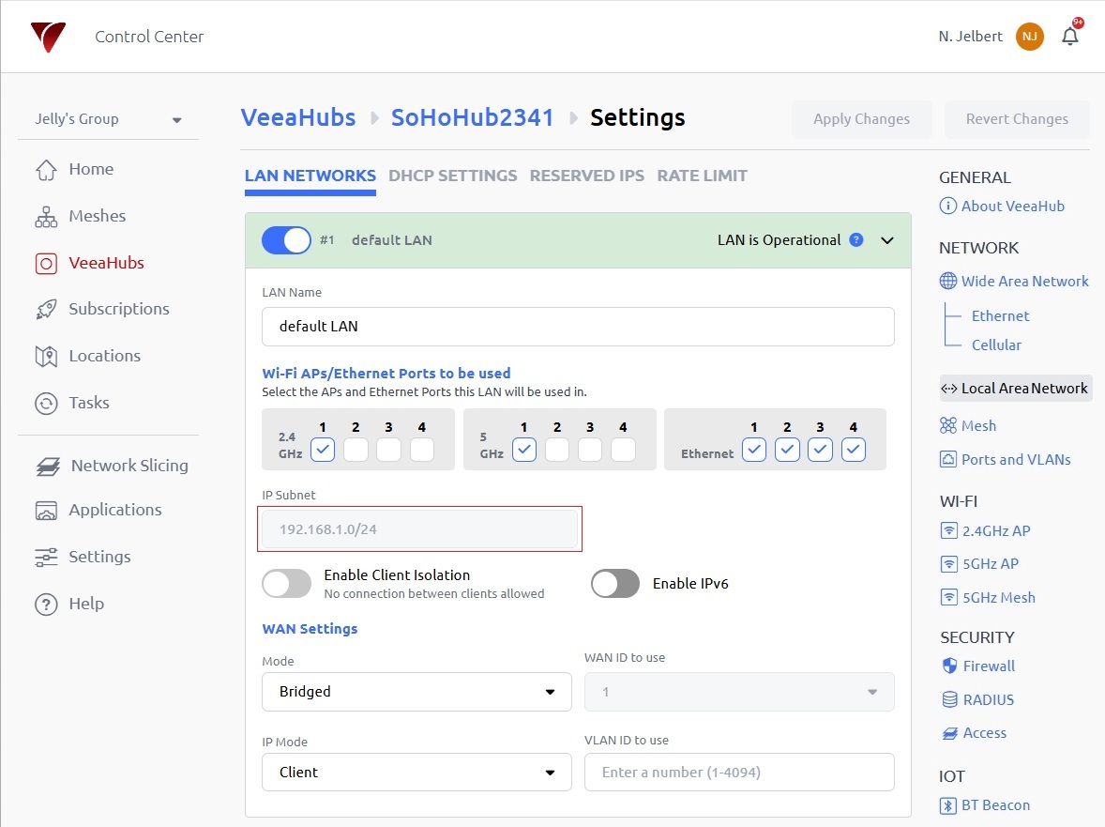Open the WAN ID to use dropdown
Image resolution: width=1105 pixels, height=827 pixels.
click(739, 692)
